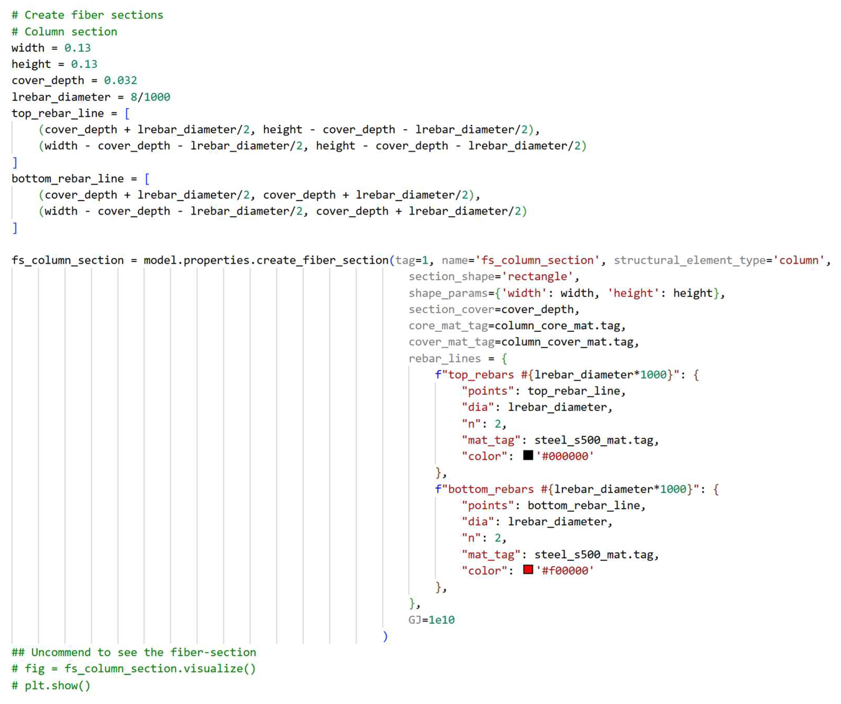841x704 pixels.
Task: Click the final closing parenthesis of create_fiber_section
Action: coord(385,636)
